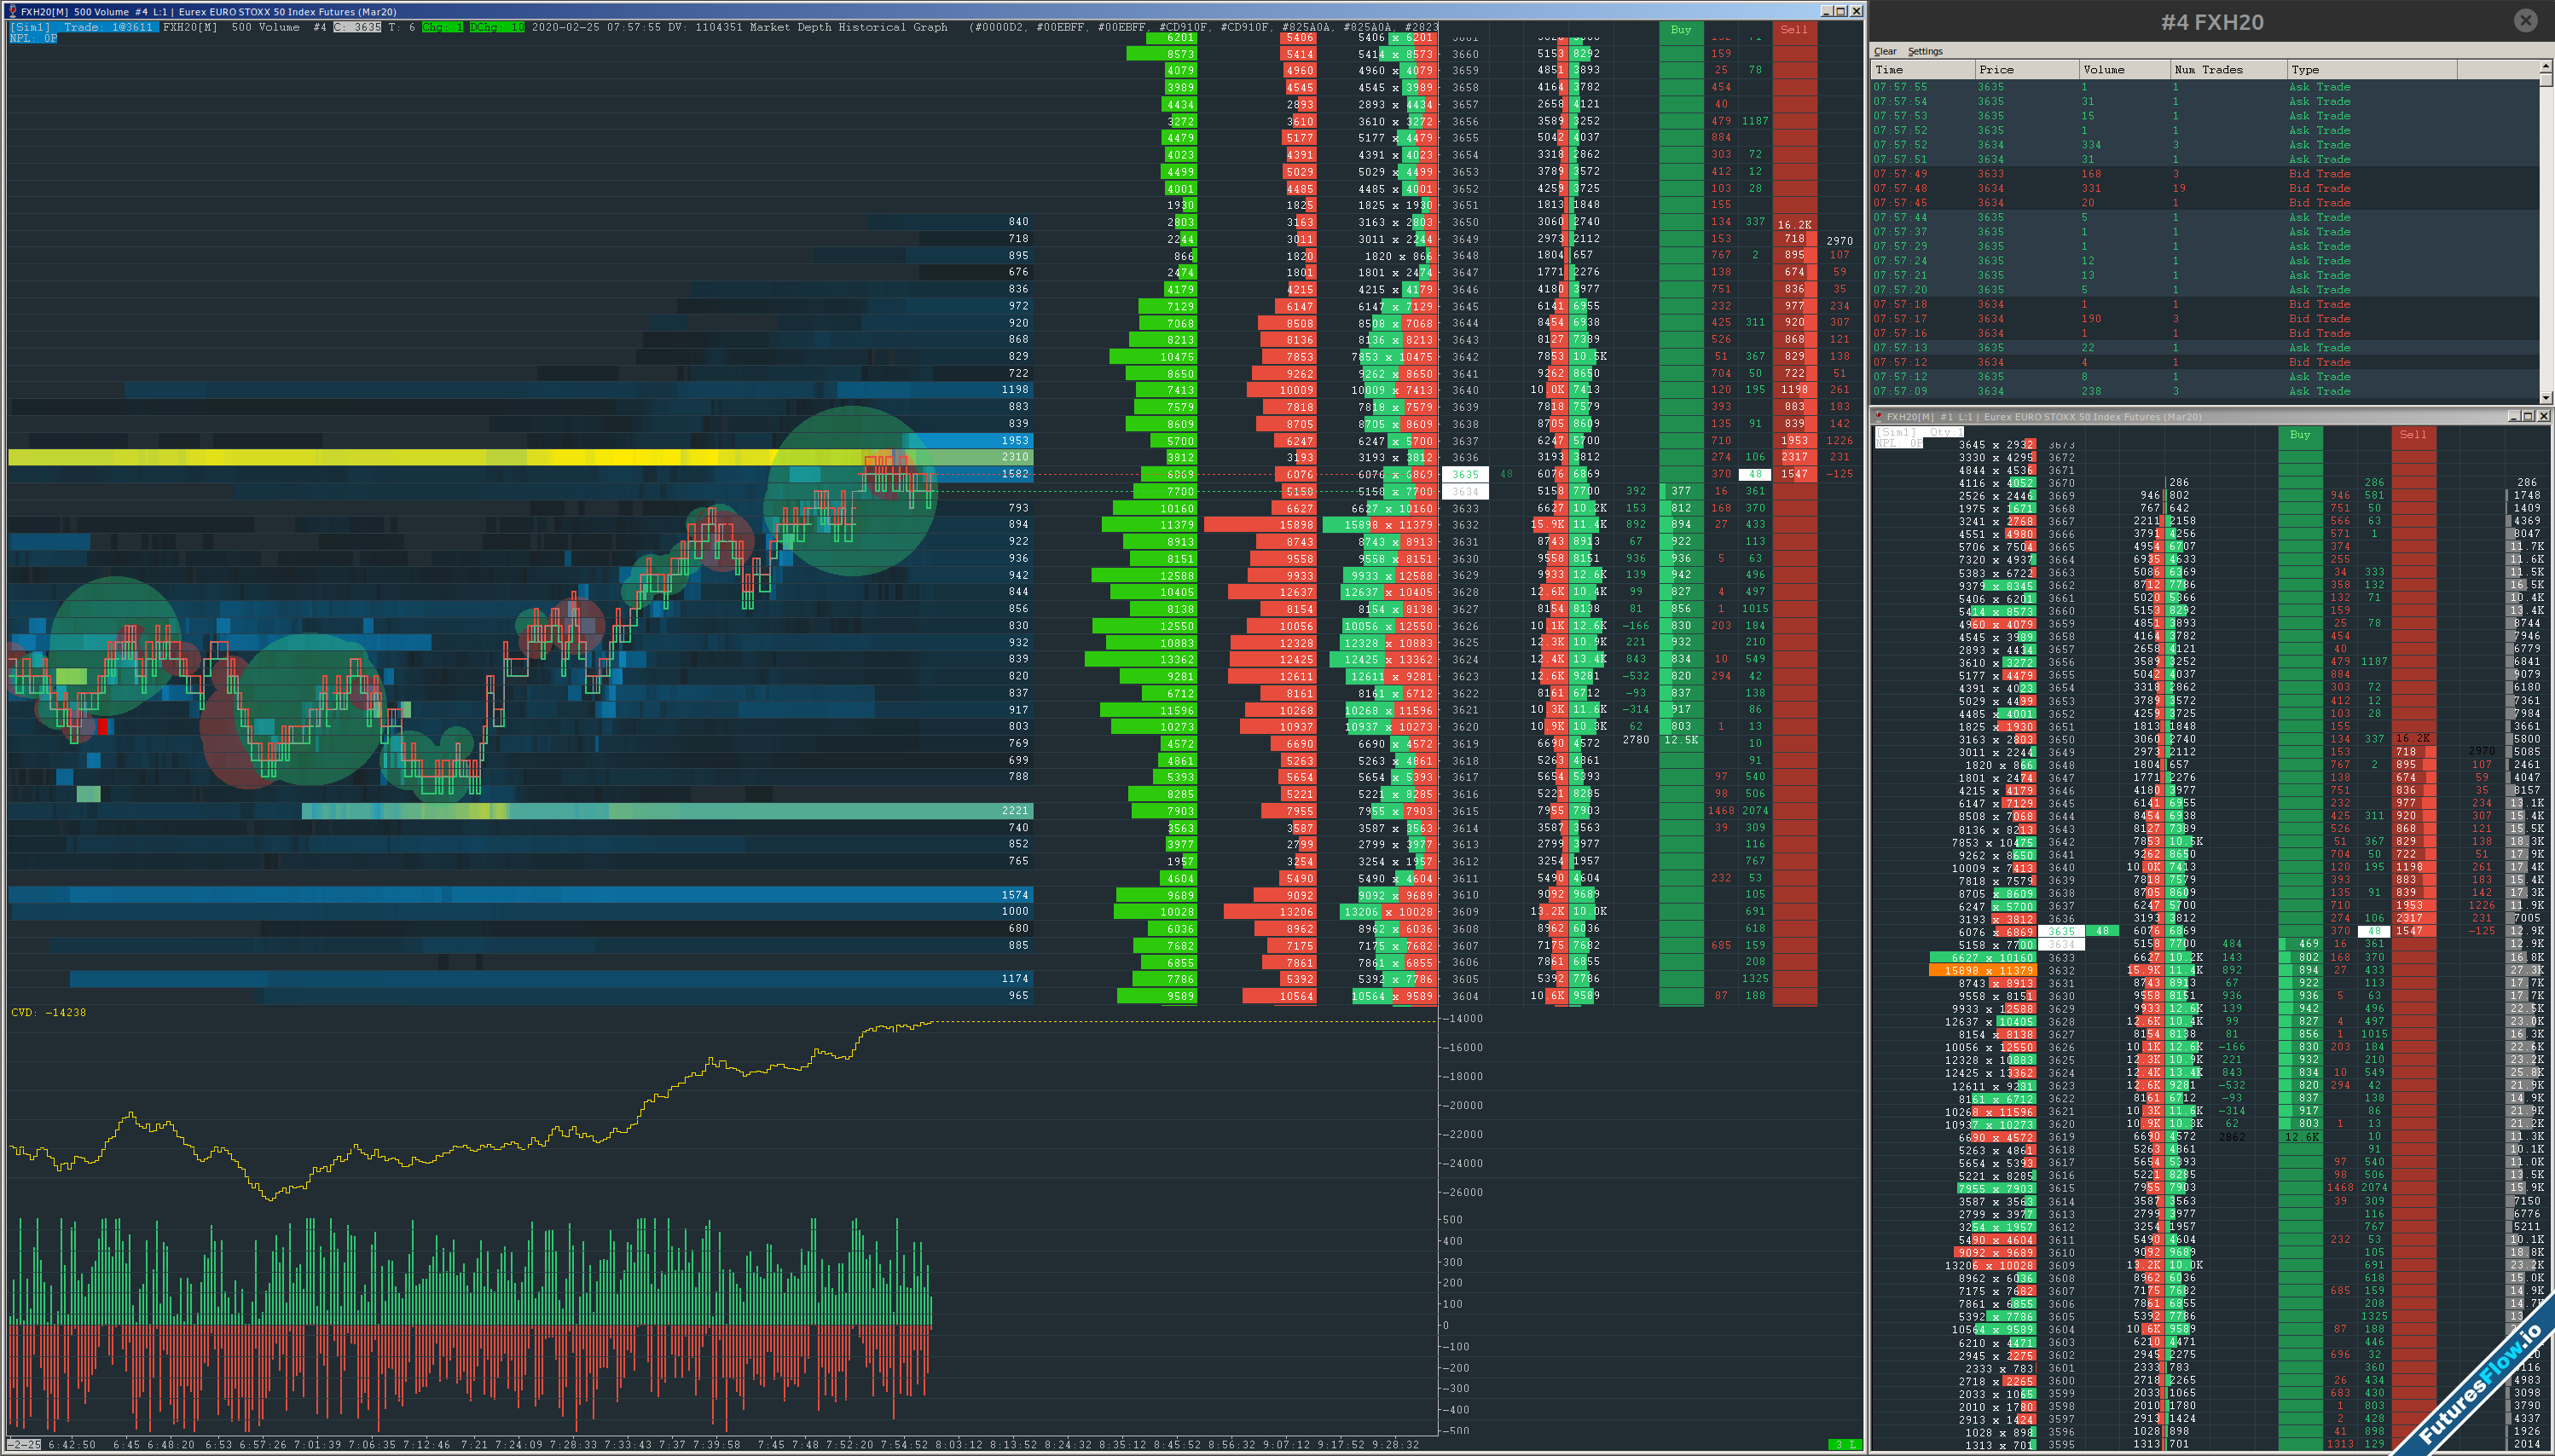Click the white '3635 48' price cell on the ladder

1468,474
